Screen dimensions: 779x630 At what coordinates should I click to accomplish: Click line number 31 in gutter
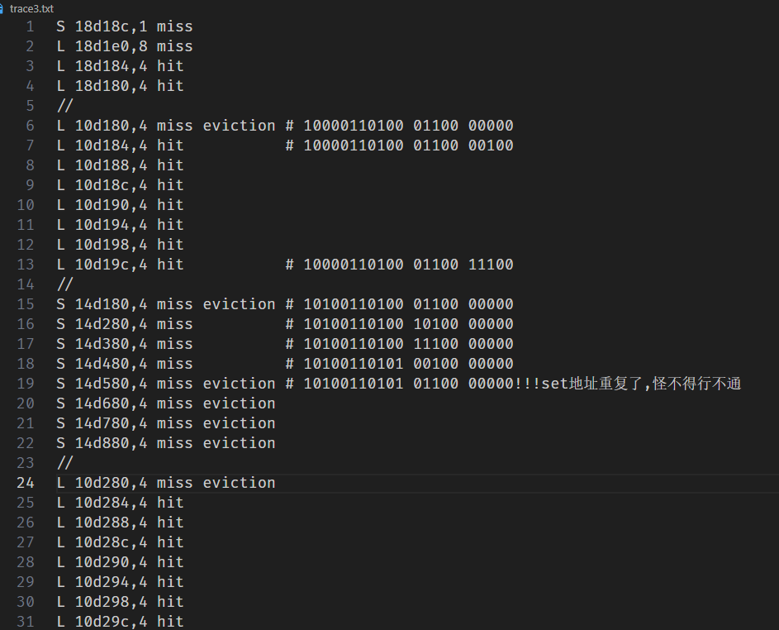[26, 622]
